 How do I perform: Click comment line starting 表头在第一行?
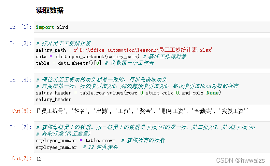(137, 86)
